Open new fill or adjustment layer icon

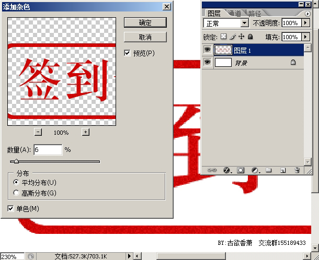point(255,170)
